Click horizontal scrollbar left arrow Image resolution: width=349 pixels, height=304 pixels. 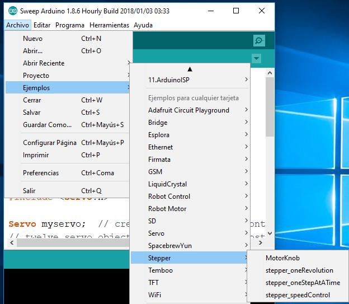[x=12, y=242]
